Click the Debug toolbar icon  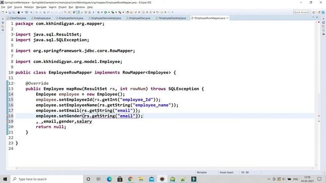click(x=98, y=12)
